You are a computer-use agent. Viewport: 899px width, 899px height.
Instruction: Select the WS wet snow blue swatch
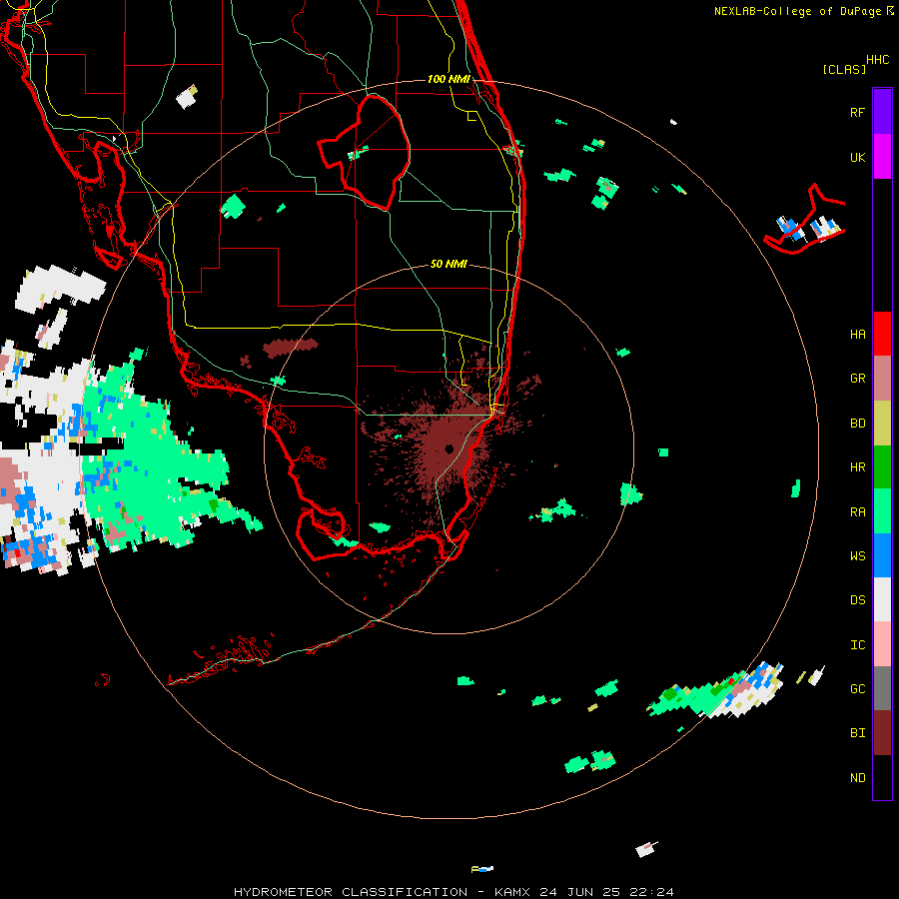click(882, 555)
